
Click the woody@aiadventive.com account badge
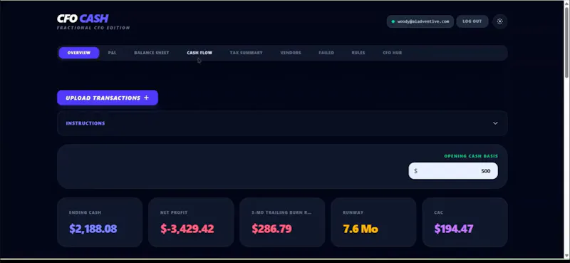tap(420, 21)
